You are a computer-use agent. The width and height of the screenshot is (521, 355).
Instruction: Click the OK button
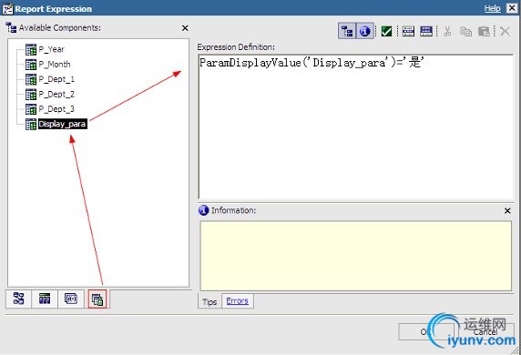427,331
